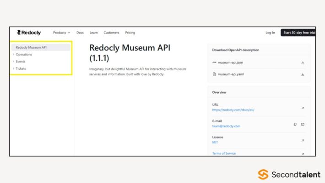
Task: Click the Download OpenAPI description header
Action: click(x=236, y=50)
